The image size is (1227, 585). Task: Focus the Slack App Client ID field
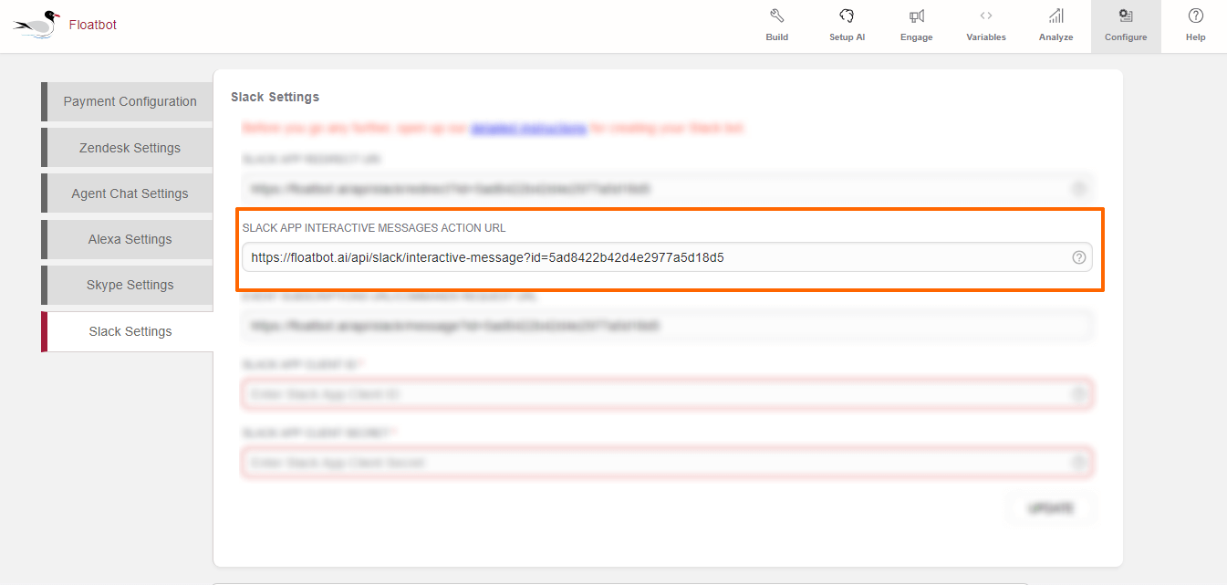(652, 394)
